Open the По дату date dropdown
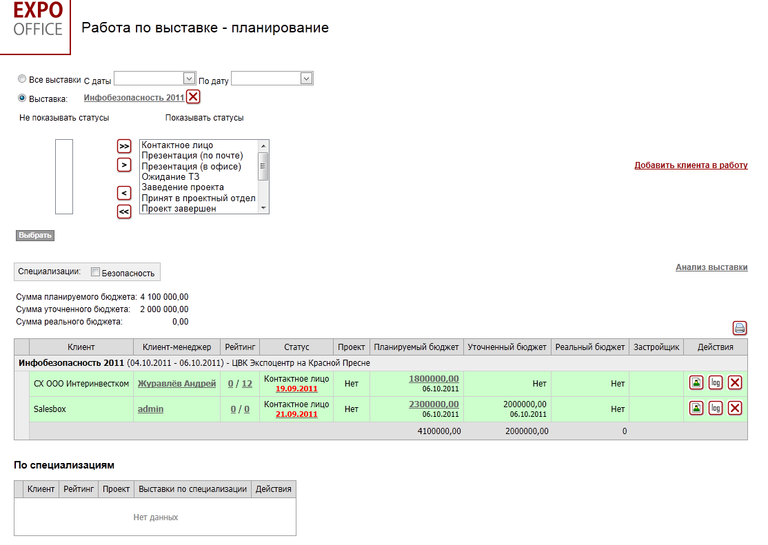 307,79
